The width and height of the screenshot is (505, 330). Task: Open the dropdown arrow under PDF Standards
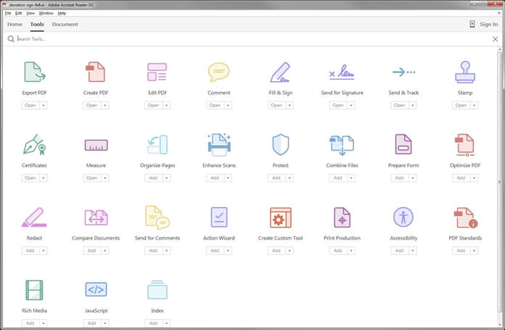tap(475, 250)
